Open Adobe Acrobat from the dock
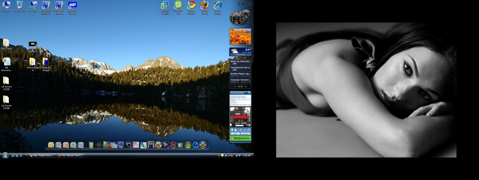Screen dimensions: 479x180 coord(136,145)
